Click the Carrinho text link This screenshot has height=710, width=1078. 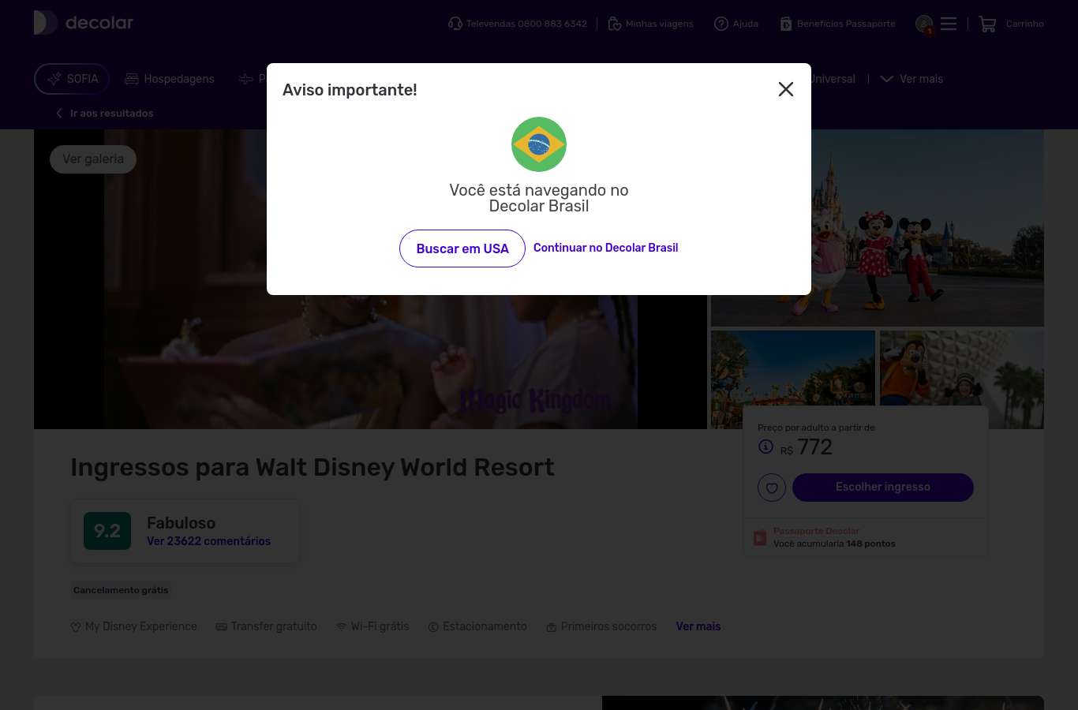coord(1025,24)
